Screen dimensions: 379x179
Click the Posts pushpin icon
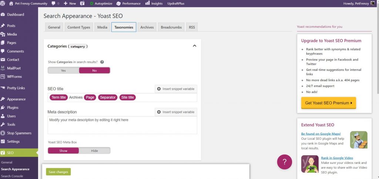3,26
